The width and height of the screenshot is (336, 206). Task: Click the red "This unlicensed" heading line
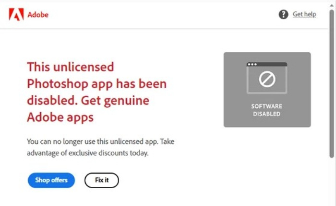click(x=71, y=66)
